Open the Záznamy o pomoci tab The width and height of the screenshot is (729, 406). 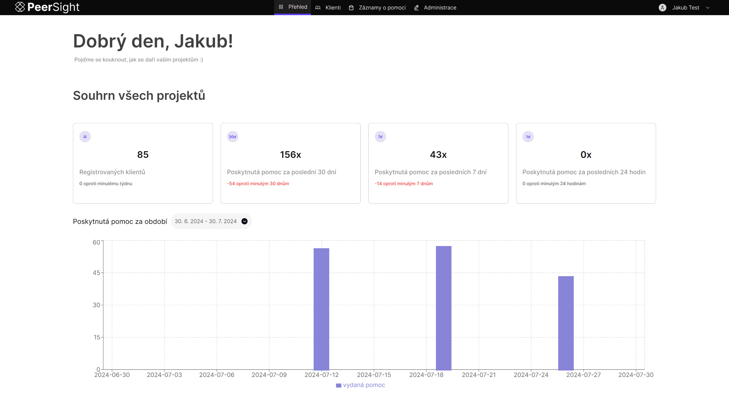tap(382, 8)
